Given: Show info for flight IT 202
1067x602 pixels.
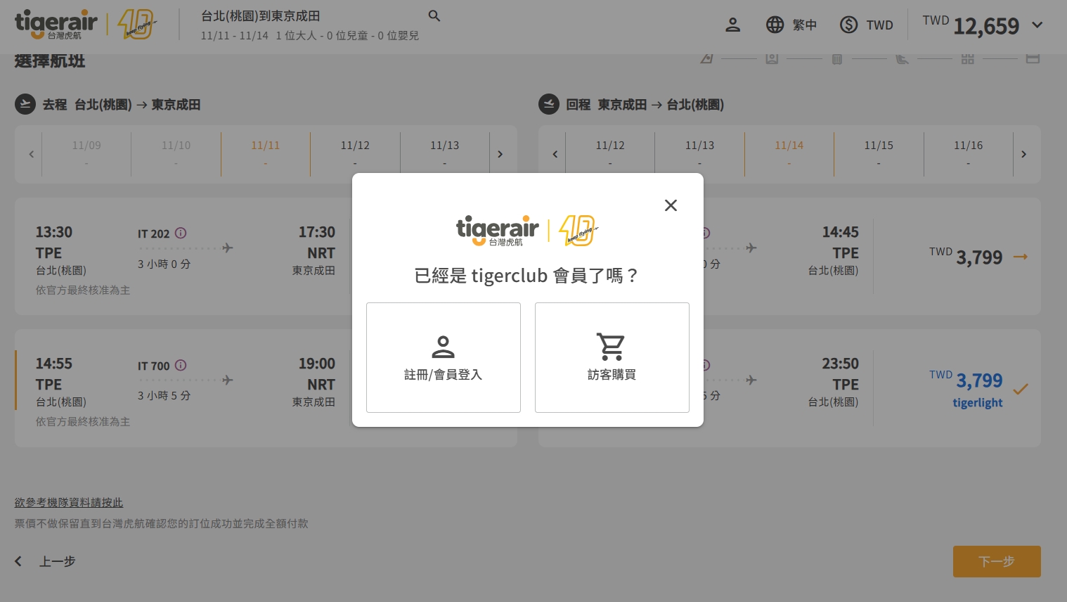Looking at the screenshot, I should (181, 233).
